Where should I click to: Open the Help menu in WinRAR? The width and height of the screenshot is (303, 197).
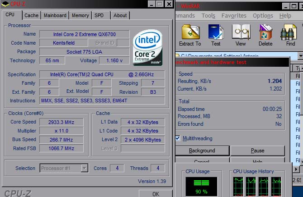point(285,16)
